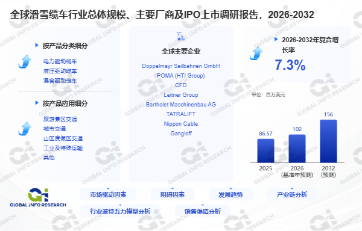Select the 液压驱动缆车 product type
This screenshot has height=231, width=362.
[60, 71]
